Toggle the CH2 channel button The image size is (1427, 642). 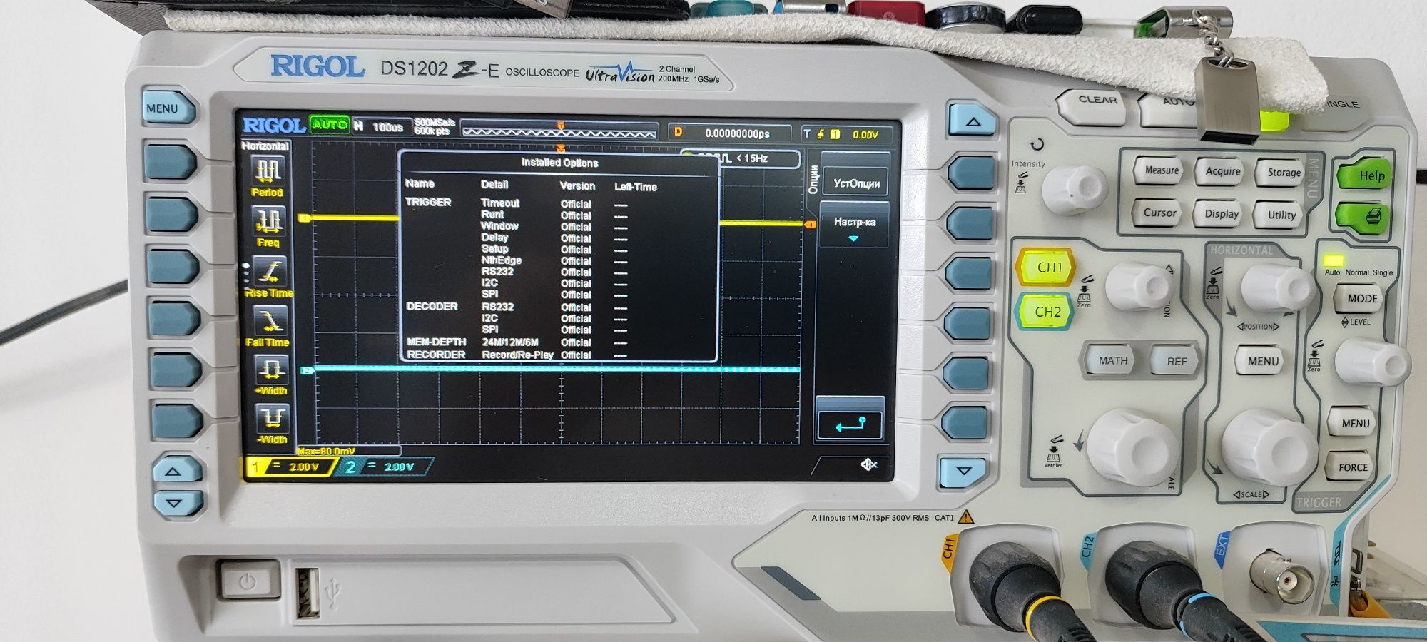1045,312
